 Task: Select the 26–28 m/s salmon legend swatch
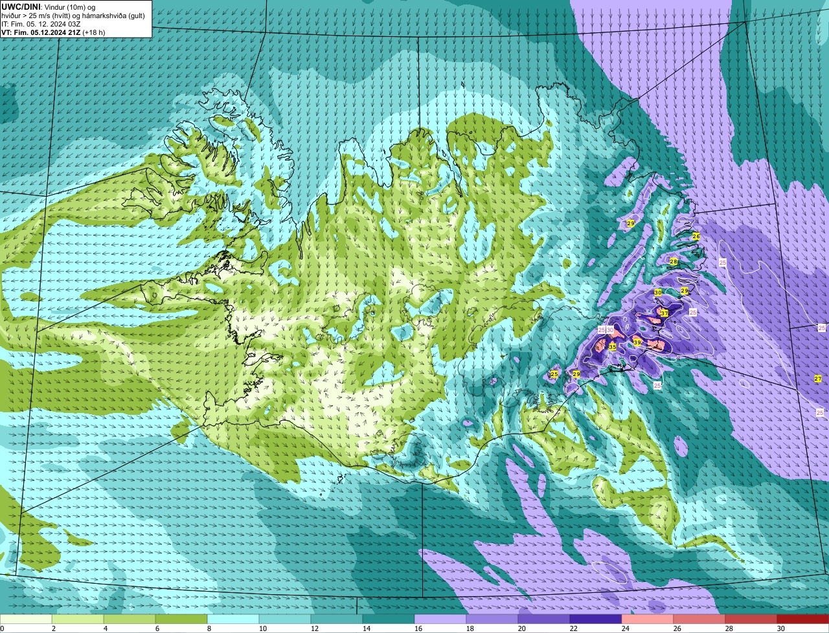pyautogui.click(x=699, y=619)
